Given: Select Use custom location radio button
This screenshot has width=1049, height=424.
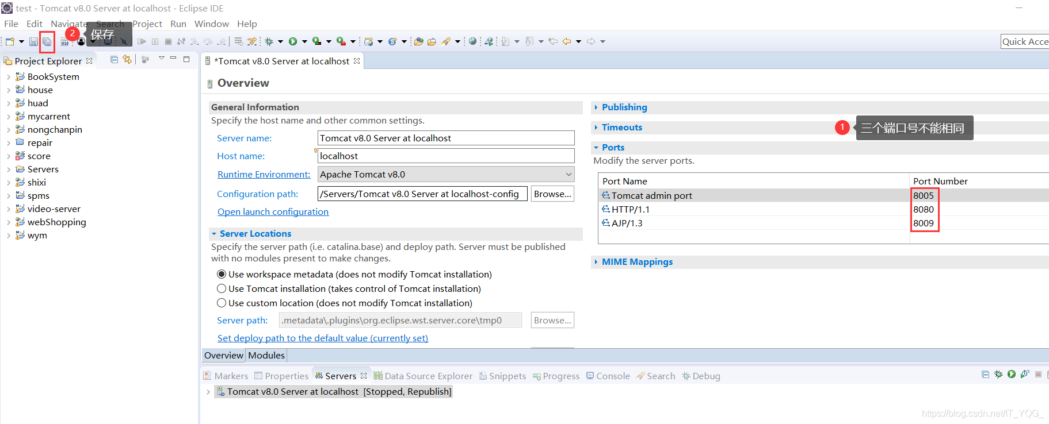Looking at the screenshot, I should click(x=222, y=303).
